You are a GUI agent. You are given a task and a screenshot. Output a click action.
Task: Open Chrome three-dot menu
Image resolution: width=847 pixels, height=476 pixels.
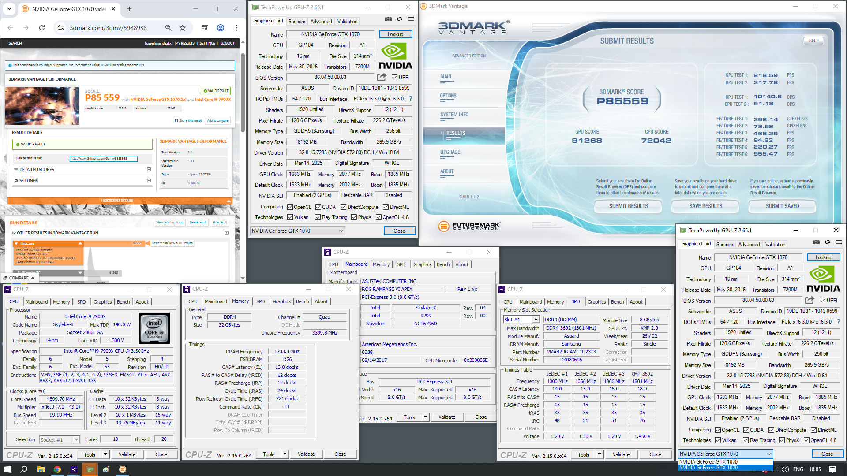coord(236,28)
